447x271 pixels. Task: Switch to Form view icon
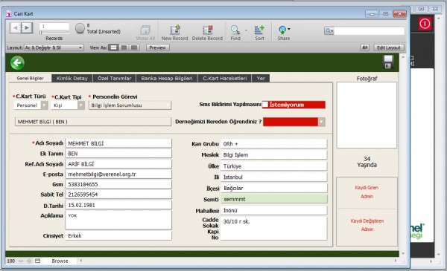click(113, 48)
